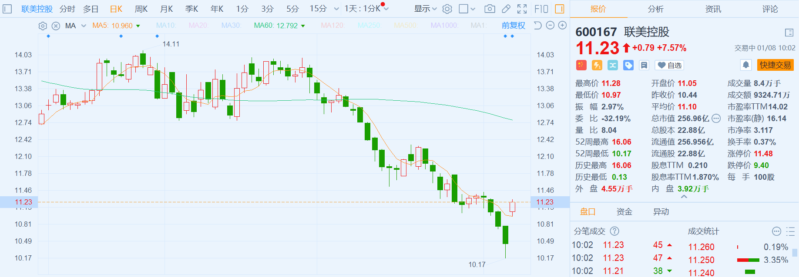The height and width of the screenshot is (277, 799).
Task: Open the 显示 dropdown menu
Action: pyautogui.click(x=425, y=9)
